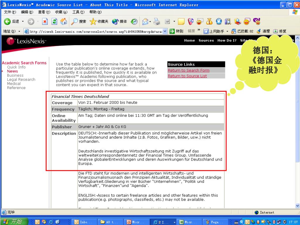
Task: Print the page with the printer icon
Action: [x=157, y=21]
